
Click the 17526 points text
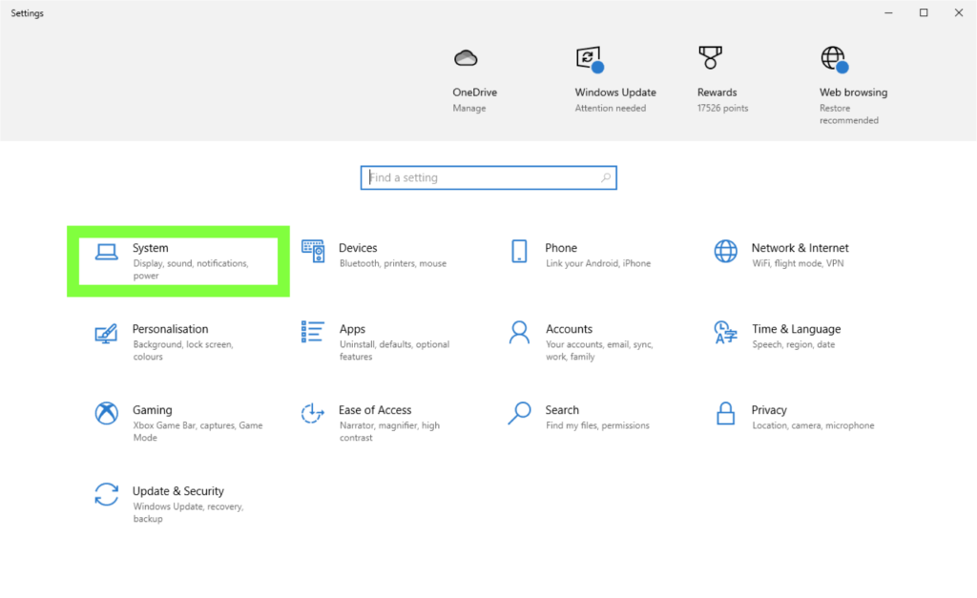(x=723, y=109)
